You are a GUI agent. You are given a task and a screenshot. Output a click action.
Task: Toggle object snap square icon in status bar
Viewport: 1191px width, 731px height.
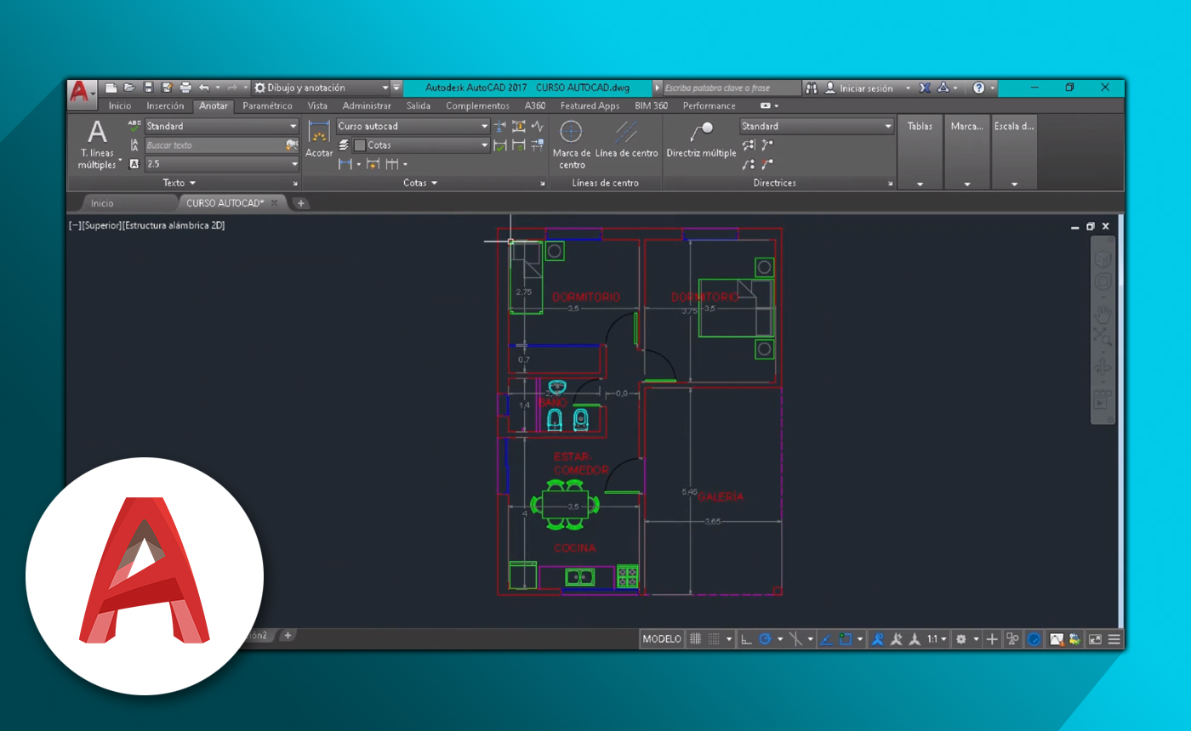(846, 639)
